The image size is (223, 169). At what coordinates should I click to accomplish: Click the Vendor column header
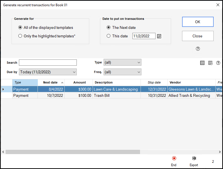pyautogui.click(x=191, y=82)
